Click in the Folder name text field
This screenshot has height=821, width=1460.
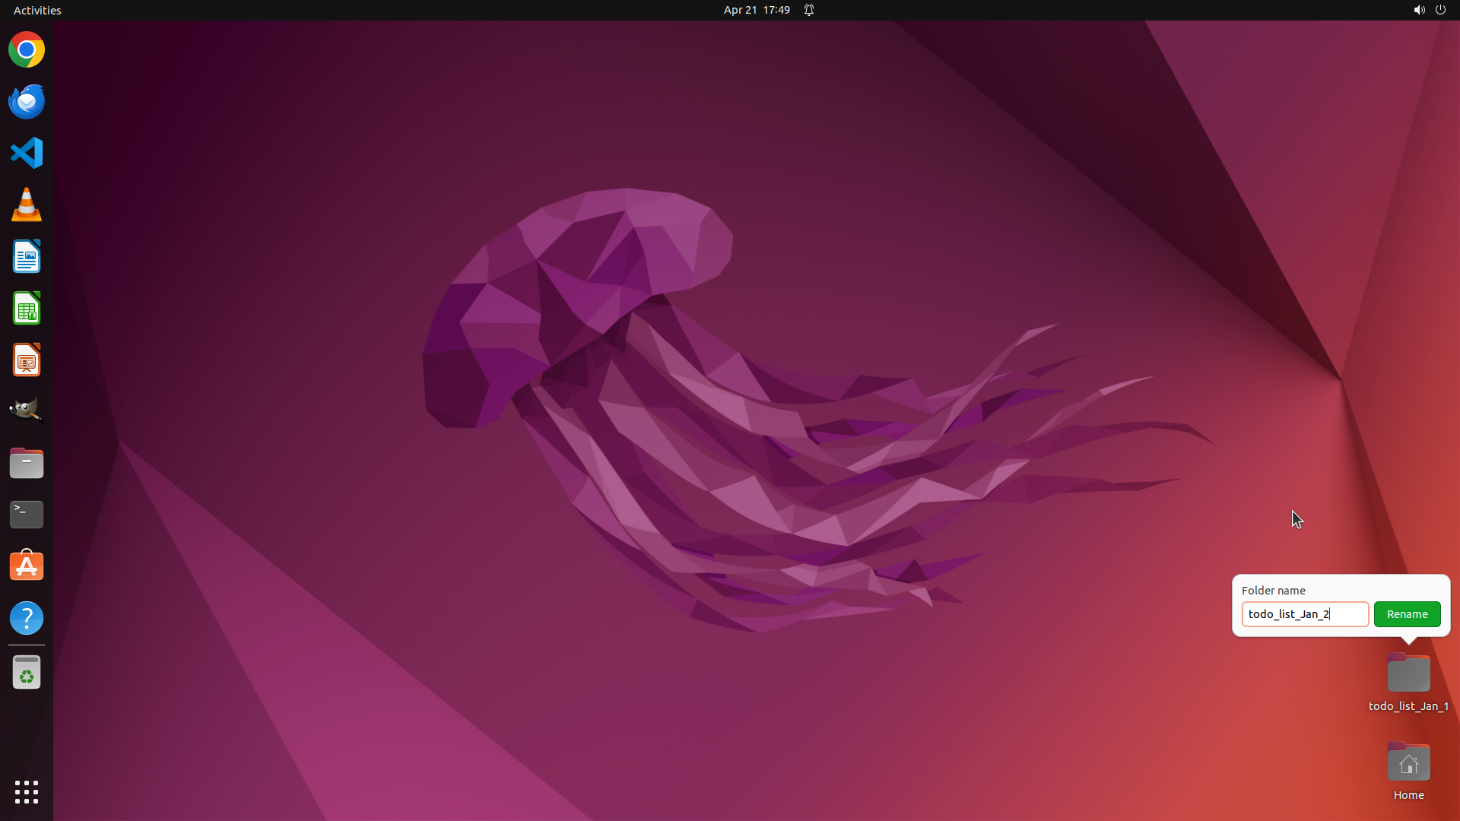click(x=1304, y=614)
